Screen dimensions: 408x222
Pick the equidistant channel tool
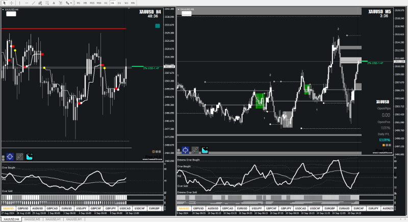pyautogui.click(x=40, y=3)
